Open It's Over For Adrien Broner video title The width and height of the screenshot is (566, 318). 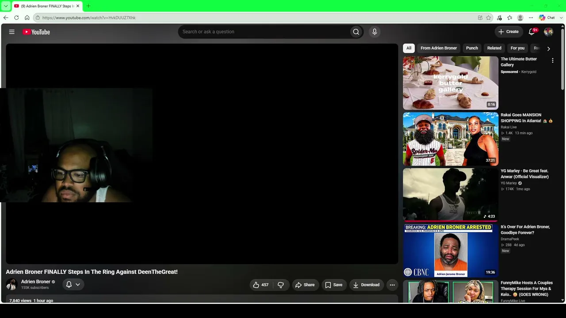(x=525, y=230)
